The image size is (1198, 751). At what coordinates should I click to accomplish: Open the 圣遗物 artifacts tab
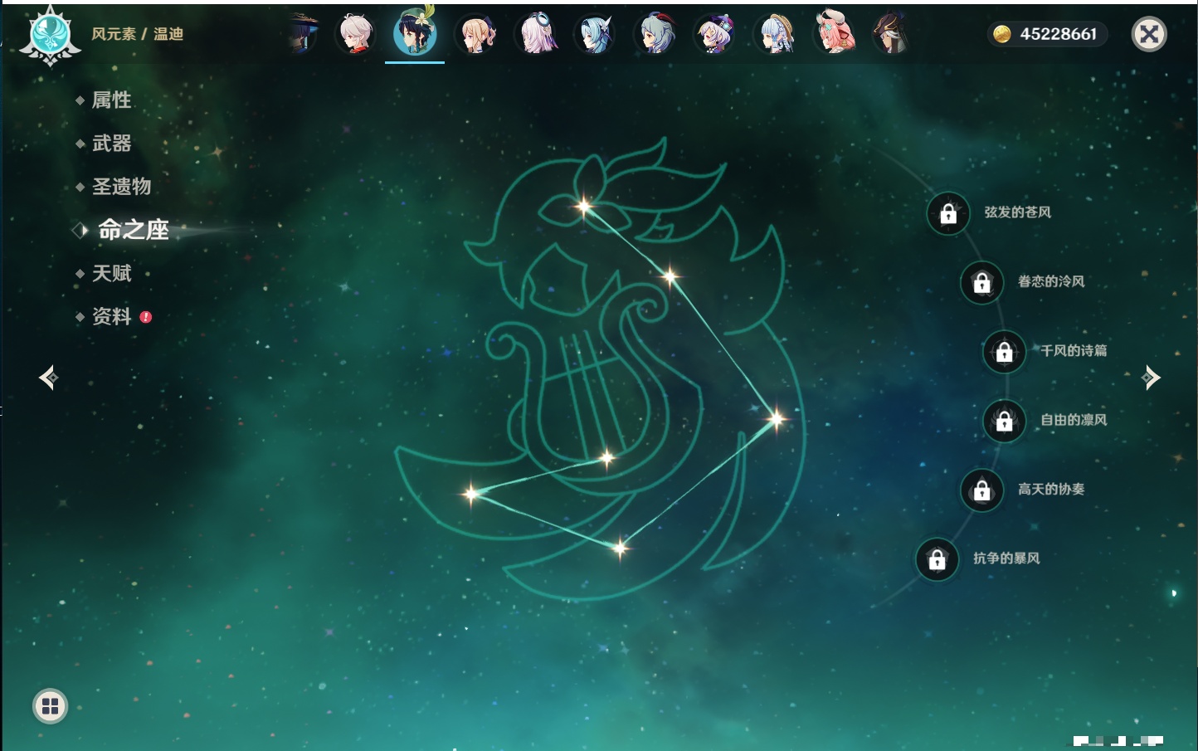pos(121,187)
